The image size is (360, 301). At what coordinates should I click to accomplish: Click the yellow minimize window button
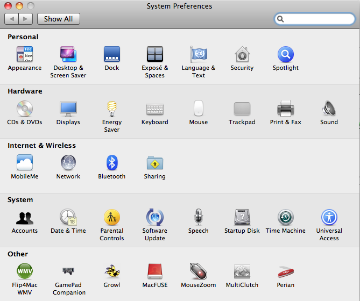point(19,6)
